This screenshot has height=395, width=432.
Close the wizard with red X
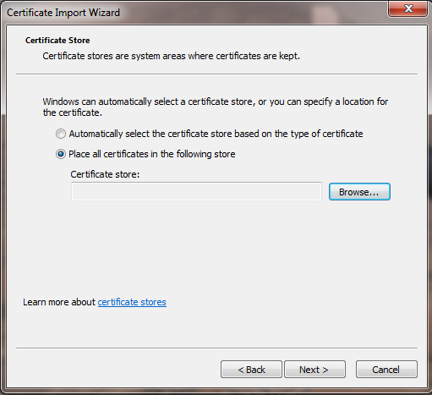click(407, 8)
